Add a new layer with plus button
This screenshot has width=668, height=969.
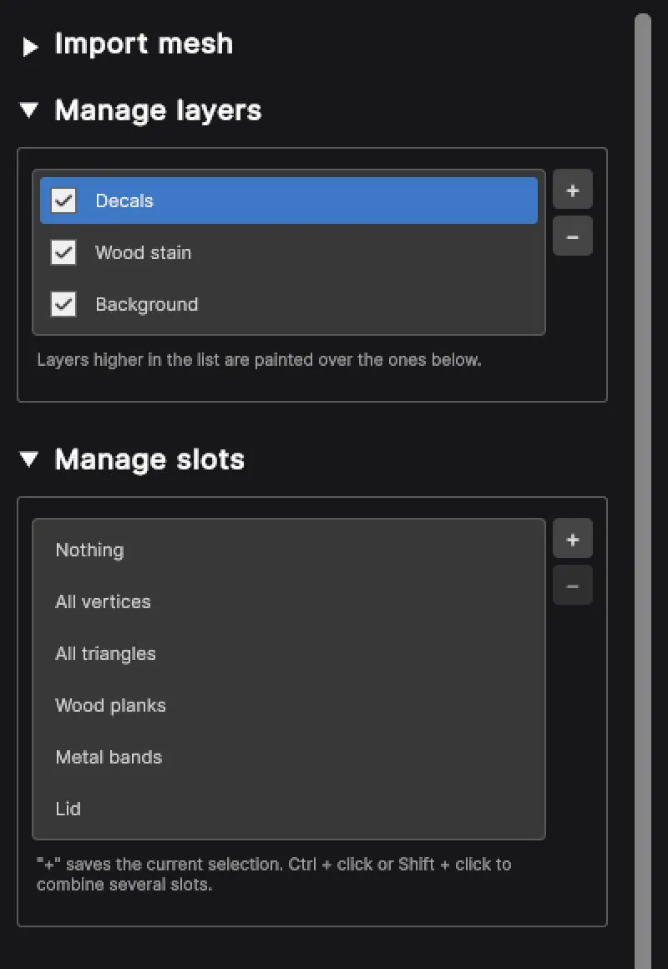click(x=573, y=189)
